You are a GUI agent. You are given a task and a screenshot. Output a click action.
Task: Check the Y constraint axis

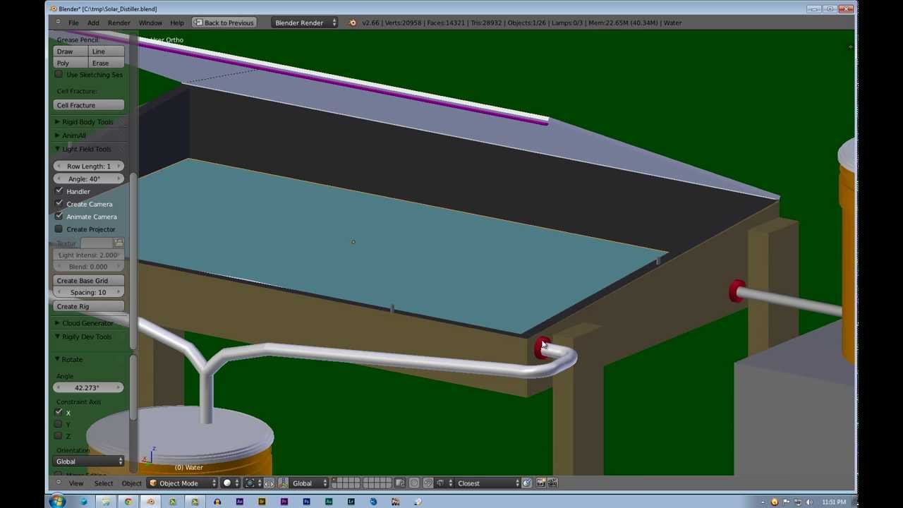tap(59, 424)
